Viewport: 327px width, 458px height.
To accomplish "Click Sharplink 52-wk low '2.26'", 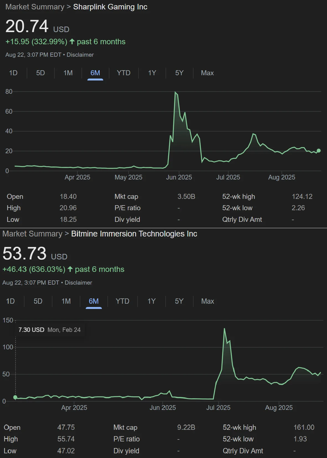I will coord(298,208).
